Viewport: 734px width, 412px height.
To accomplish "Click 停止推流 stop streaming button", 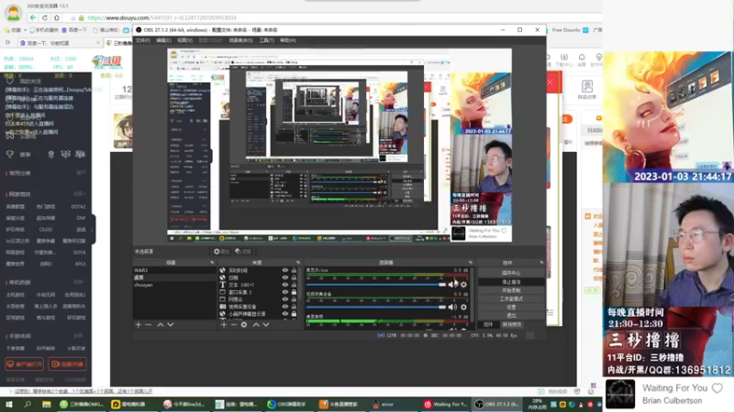I will (511, 282).
